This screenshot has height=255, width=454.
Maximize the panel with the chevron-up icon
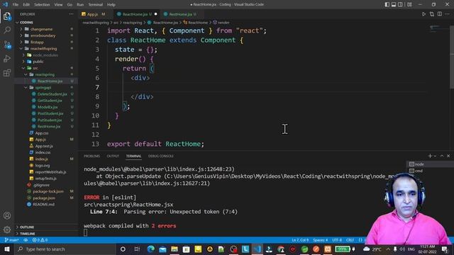pyautogui.click(x=442, y=156)
